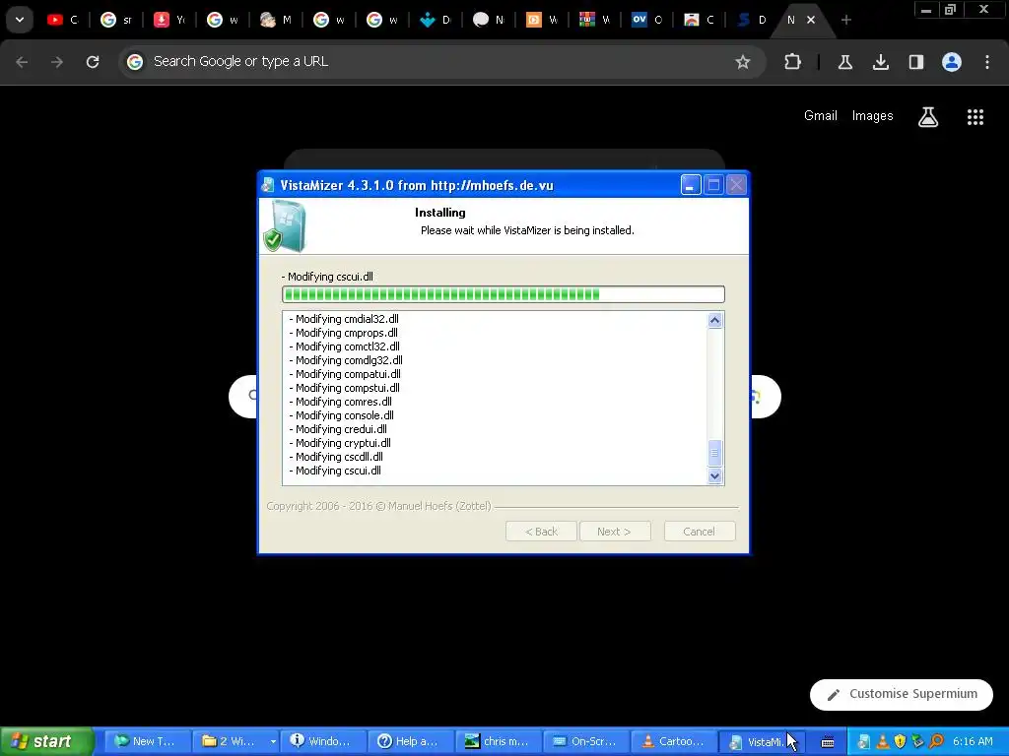Open a new browser tab with plus

(846, 20)
